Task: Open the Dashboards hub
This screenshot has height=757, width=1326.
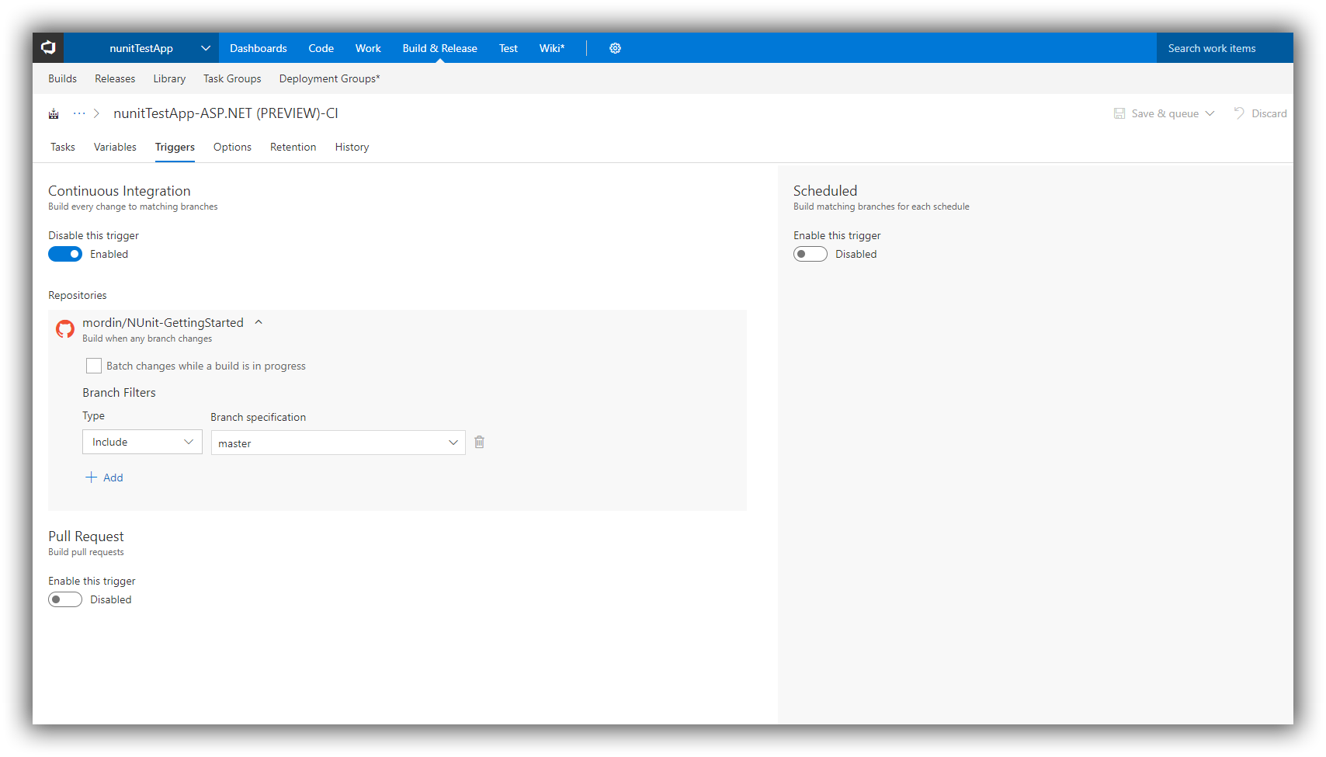Action: 259,48
